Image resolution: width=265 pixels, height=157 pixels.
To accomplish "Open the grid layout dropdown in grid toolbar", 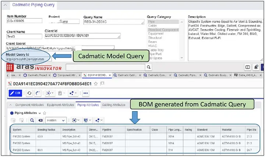I will (87, 120).
